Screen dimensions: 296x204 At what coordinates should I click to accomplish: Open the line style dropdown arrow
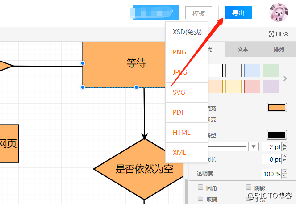tap(254, 146)
